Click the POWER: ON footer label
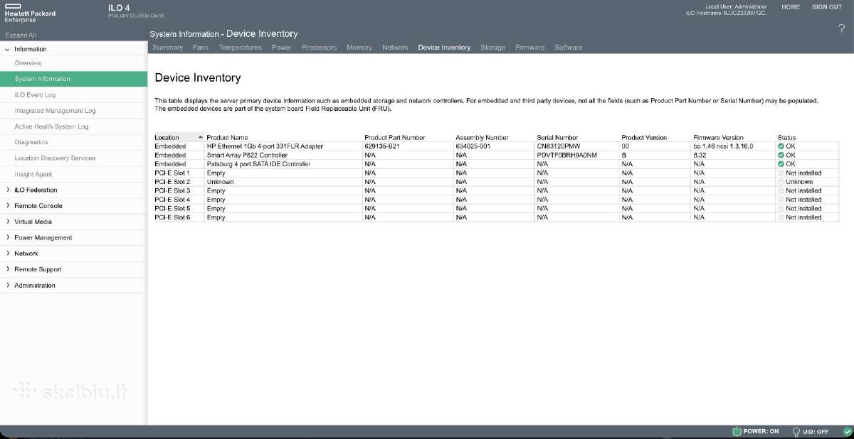Screen dimensions: 854x439 click(761, 432)
